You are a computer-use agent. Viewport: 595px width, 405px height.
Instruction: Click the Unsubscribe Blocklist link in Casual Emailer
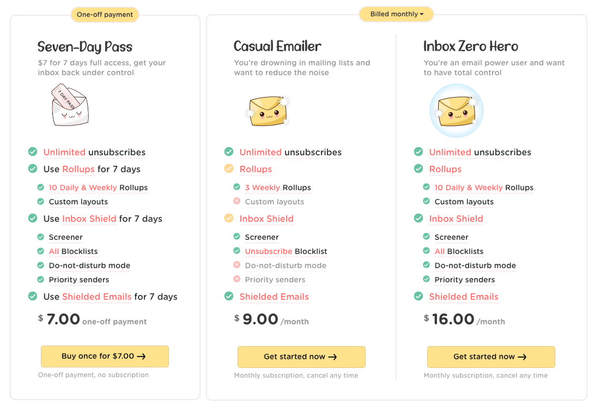(269, 251)
